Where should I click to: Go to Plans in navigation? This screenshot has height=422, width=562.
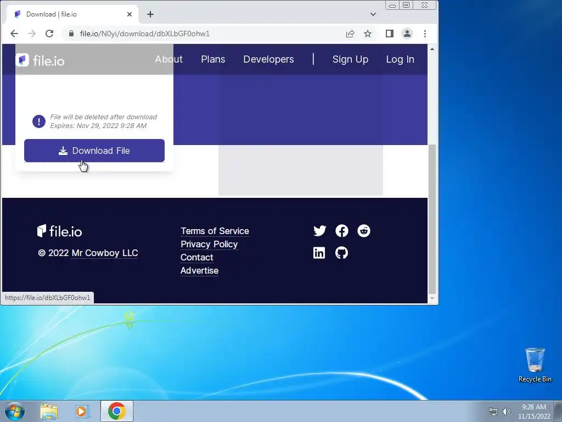click(x=213, y=59)
